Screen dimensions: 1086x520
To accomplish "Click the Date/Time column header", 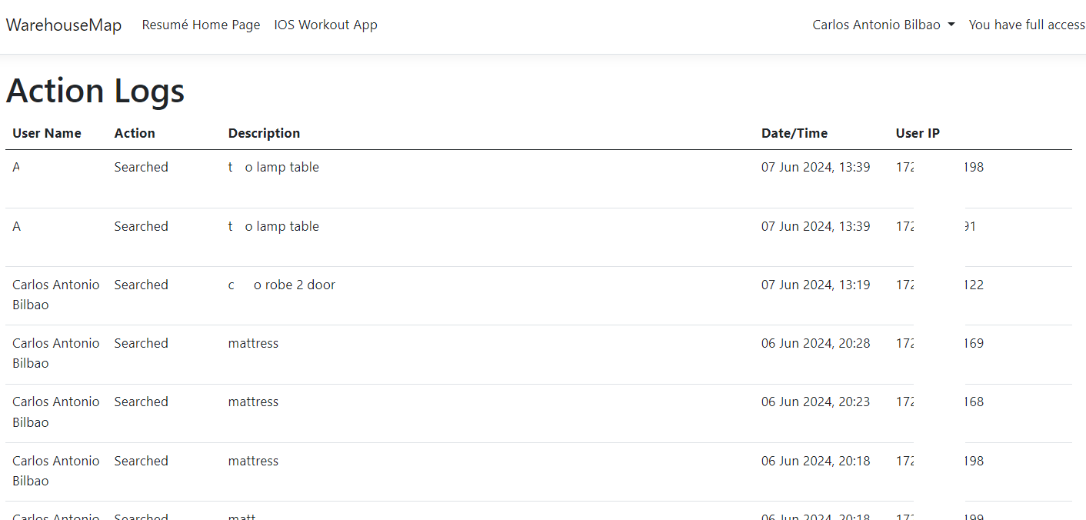I will point(795,133).
